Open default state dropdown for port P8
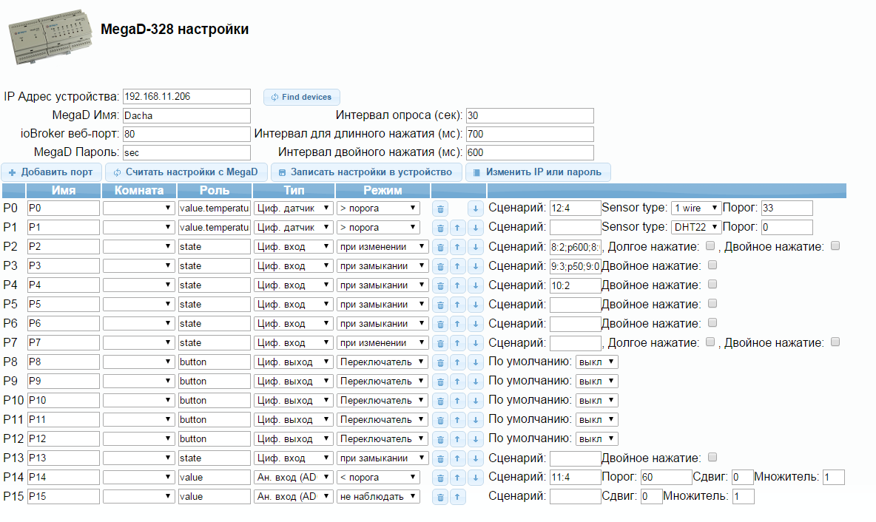 596,362
